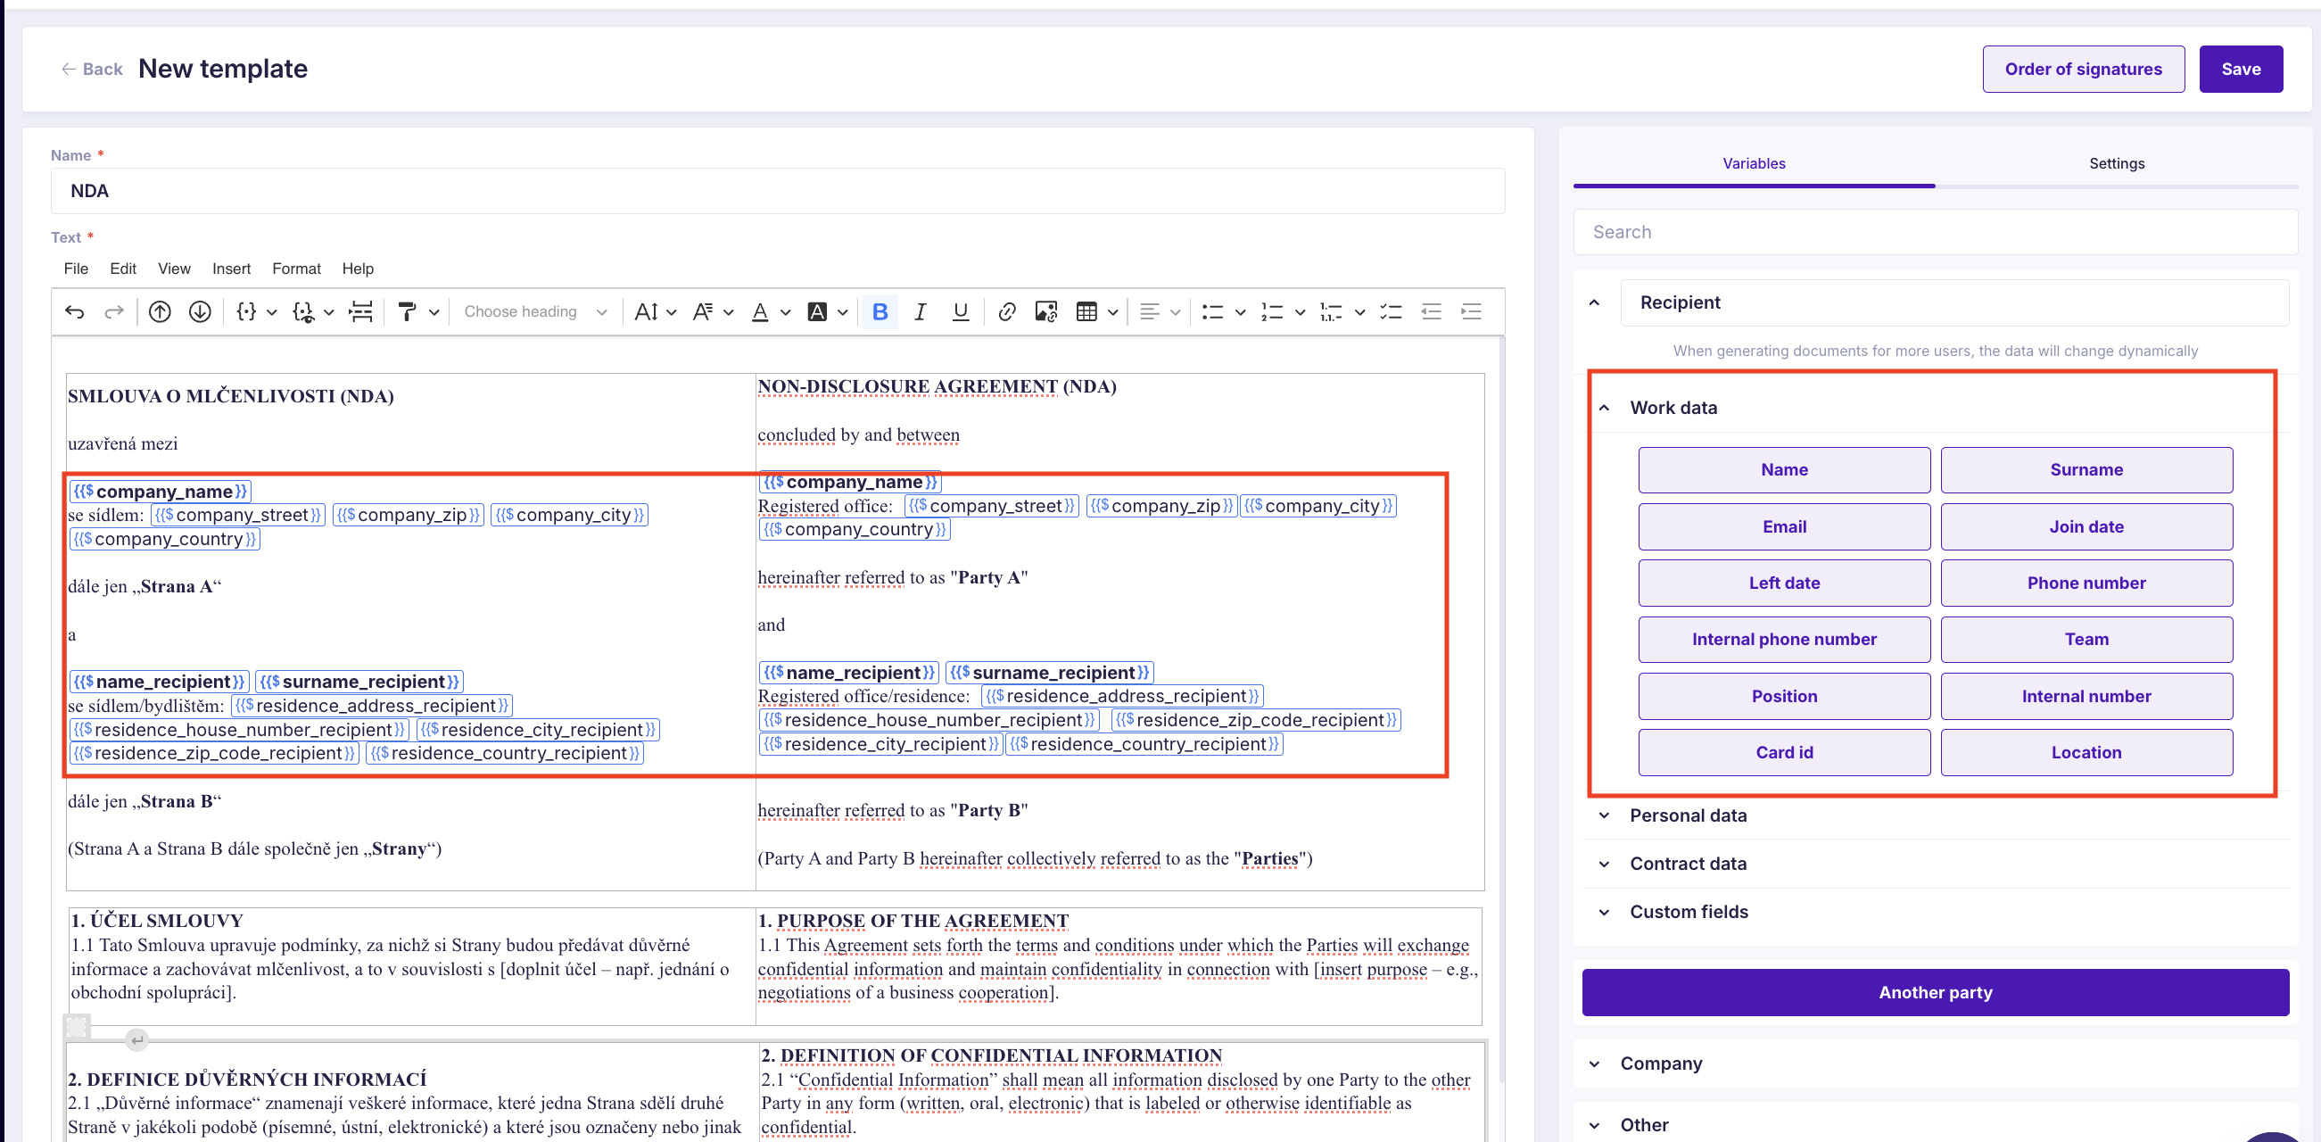The width and height of the screenshot is (2321, 1142).
Task: Click the circled up-arrow toolbar icon
Action: coord(160,312)
